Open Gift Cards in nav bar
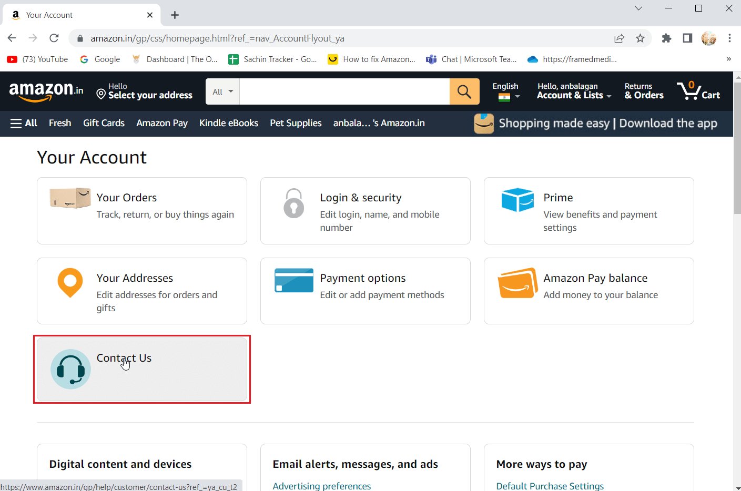 point(104,123)
